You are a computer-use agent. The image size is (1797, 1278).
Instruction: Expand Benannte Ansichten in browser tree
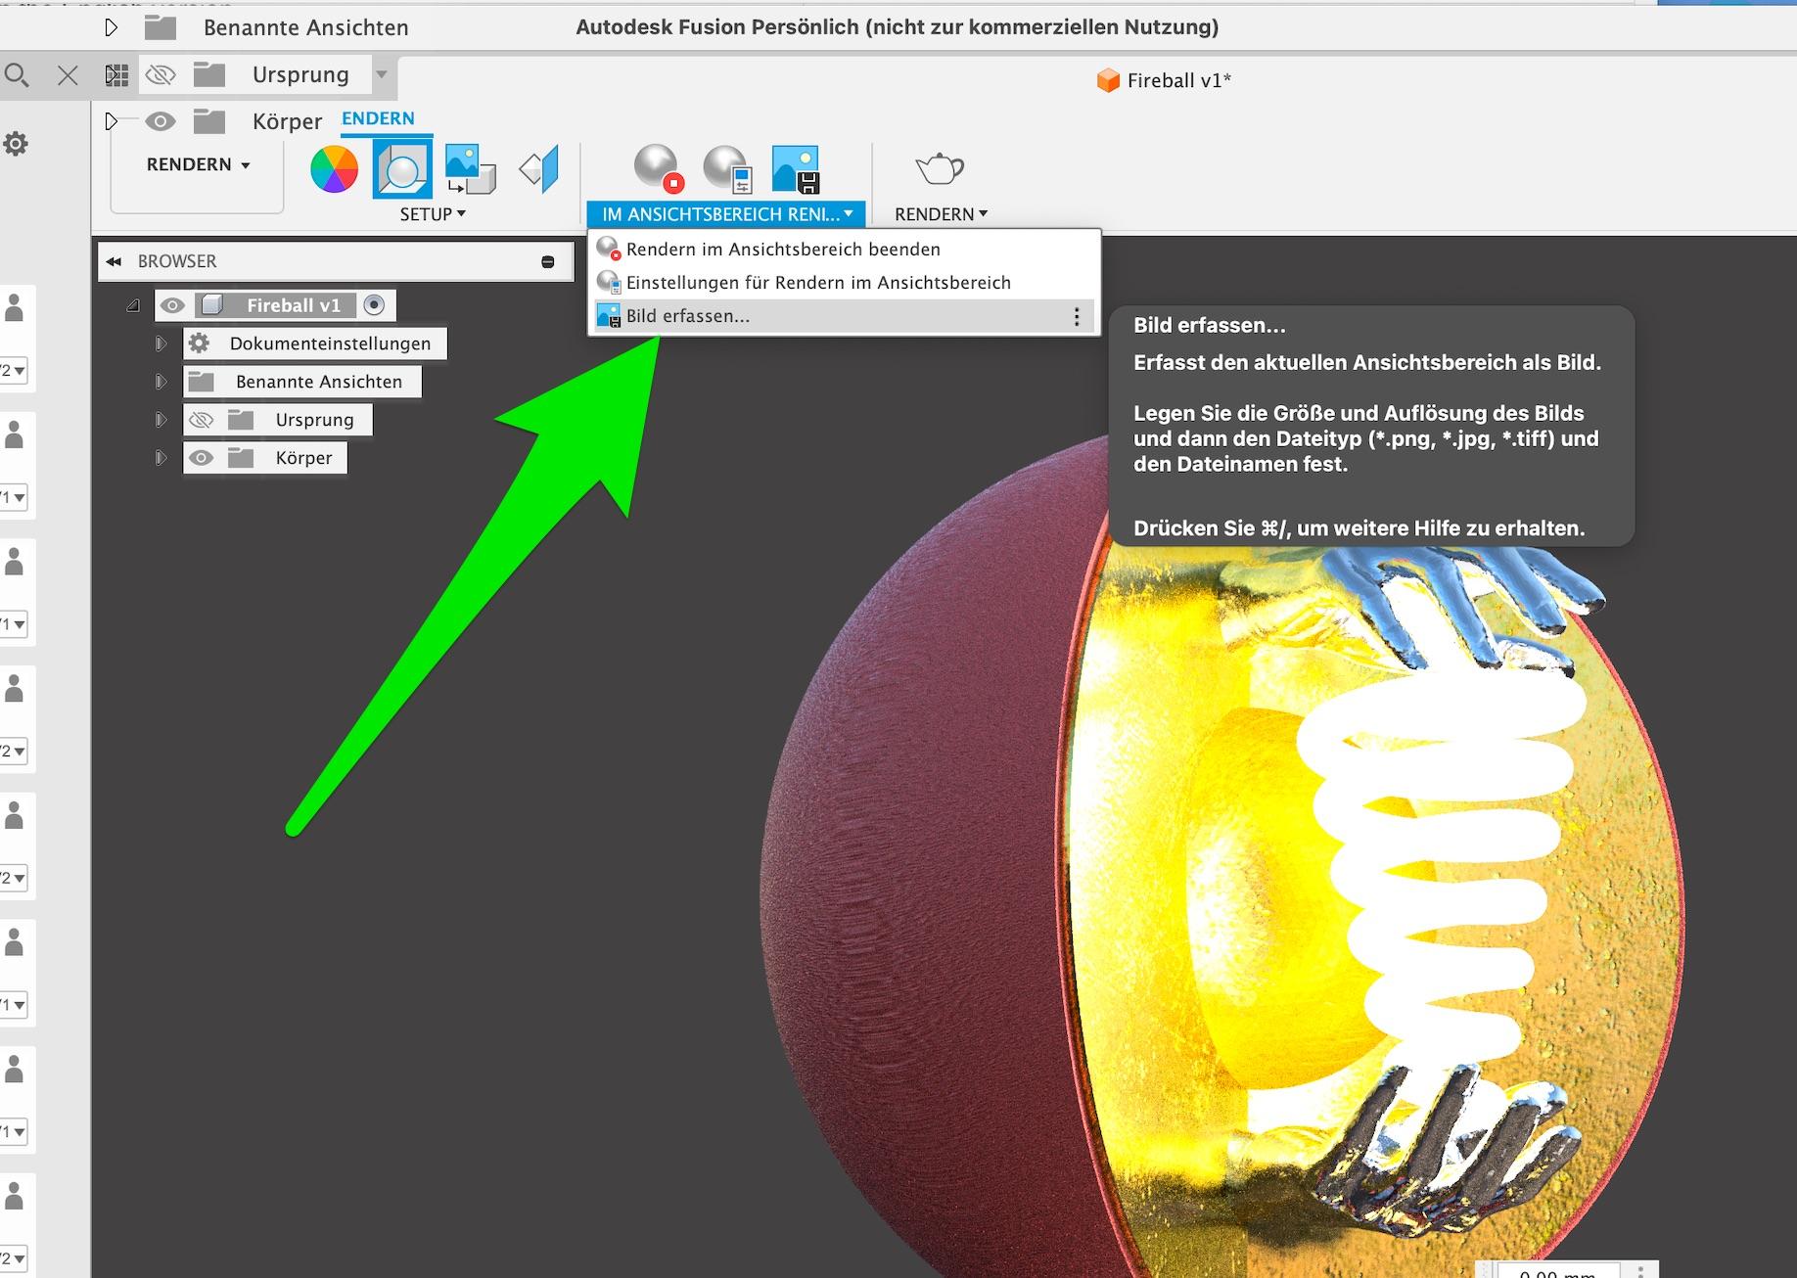pyautogui.click(x=161, y=382)
